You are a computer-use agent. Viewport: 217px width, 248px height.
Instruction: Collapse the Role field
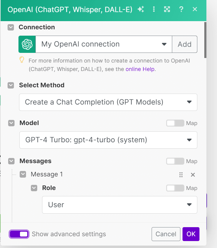pyautogui.click(x=34, y=188)
